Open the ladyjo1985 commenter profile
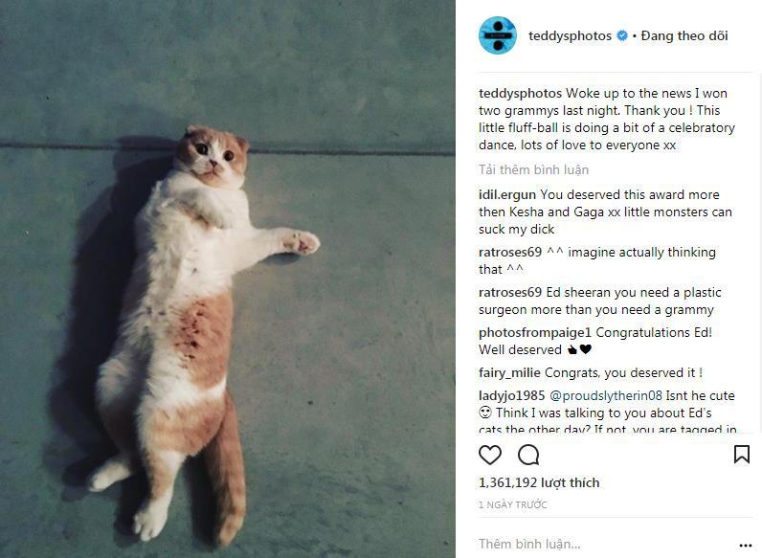The width and height of the screenshot is (762, 558). pos(511,395)
